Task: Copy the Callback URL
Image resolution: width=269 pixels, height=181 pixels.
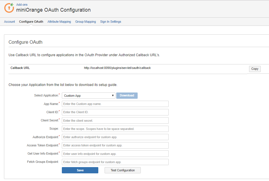Action: pyautogui.click(x=255, y=69)
